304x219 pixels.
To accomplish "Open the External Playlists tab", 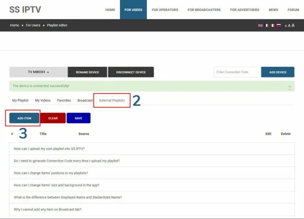I will point(112,100).
